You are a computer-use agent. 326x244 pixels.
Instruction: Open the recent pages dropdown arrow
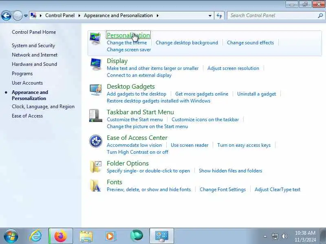coord(26,15)
